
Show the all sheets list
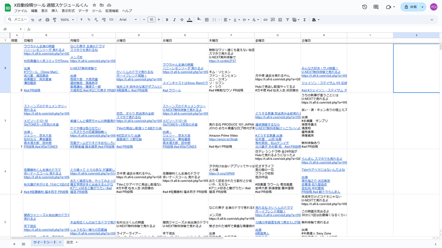point(24,244)
